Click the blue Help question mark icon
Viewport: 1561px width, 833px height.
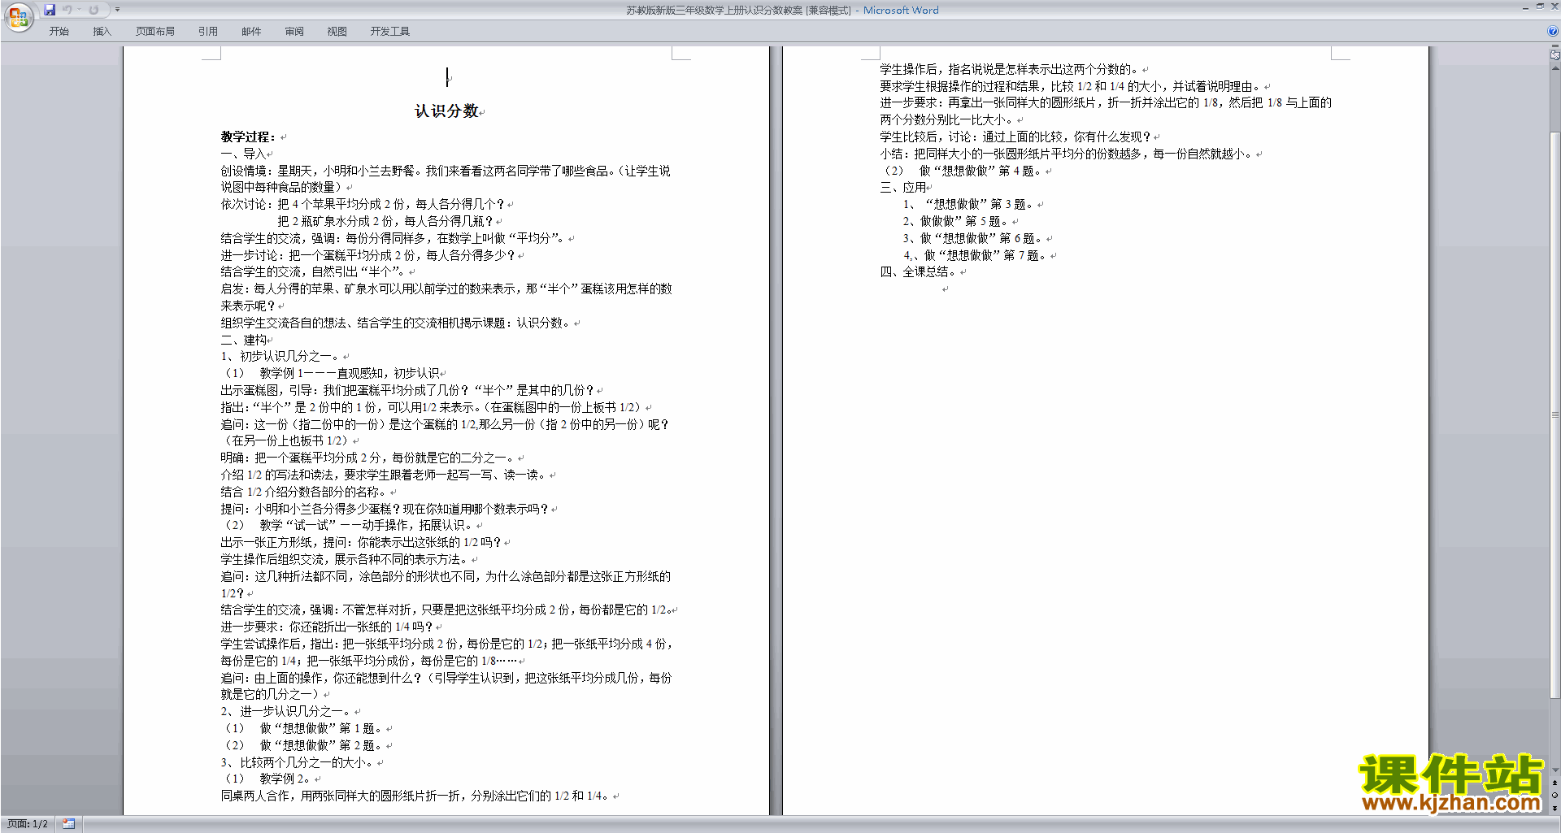(x=1553, y=31)
